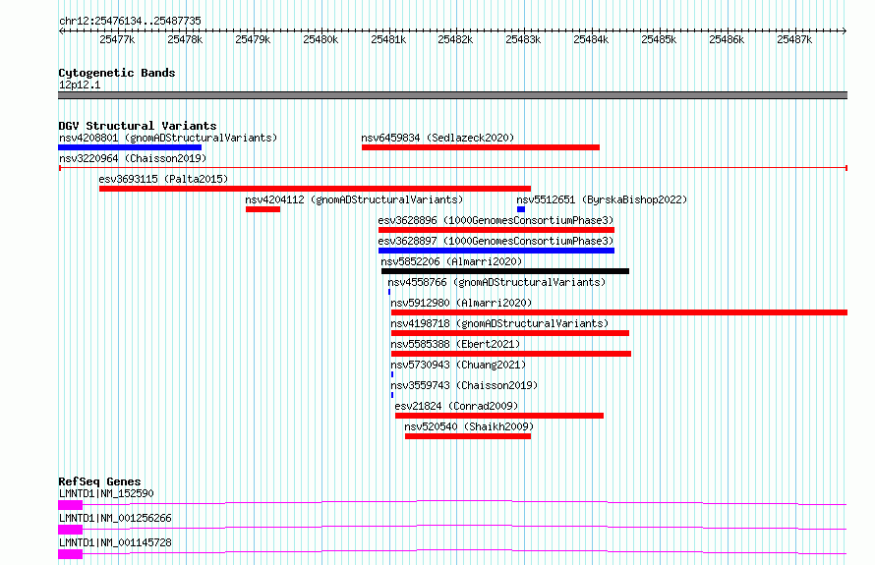Open LMNTD1|NM_152590 transcript label
The width and height of the screenshot is (875, 565).
pos(106,493)
